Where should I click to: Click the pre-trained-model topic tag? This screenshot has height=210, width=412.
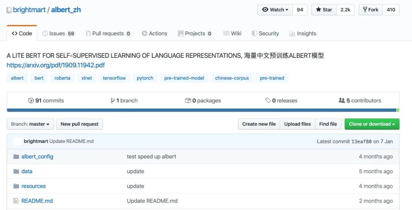tap(184, 78)
